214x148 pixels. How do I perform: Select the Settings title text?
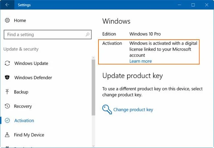pos(24,5)
